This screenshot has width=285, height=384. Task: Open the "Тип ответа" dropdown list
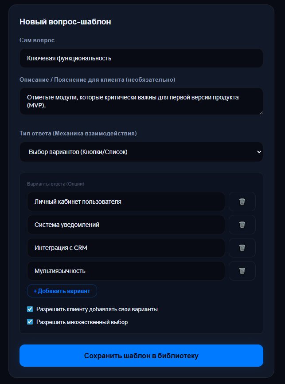pos(141,152)
